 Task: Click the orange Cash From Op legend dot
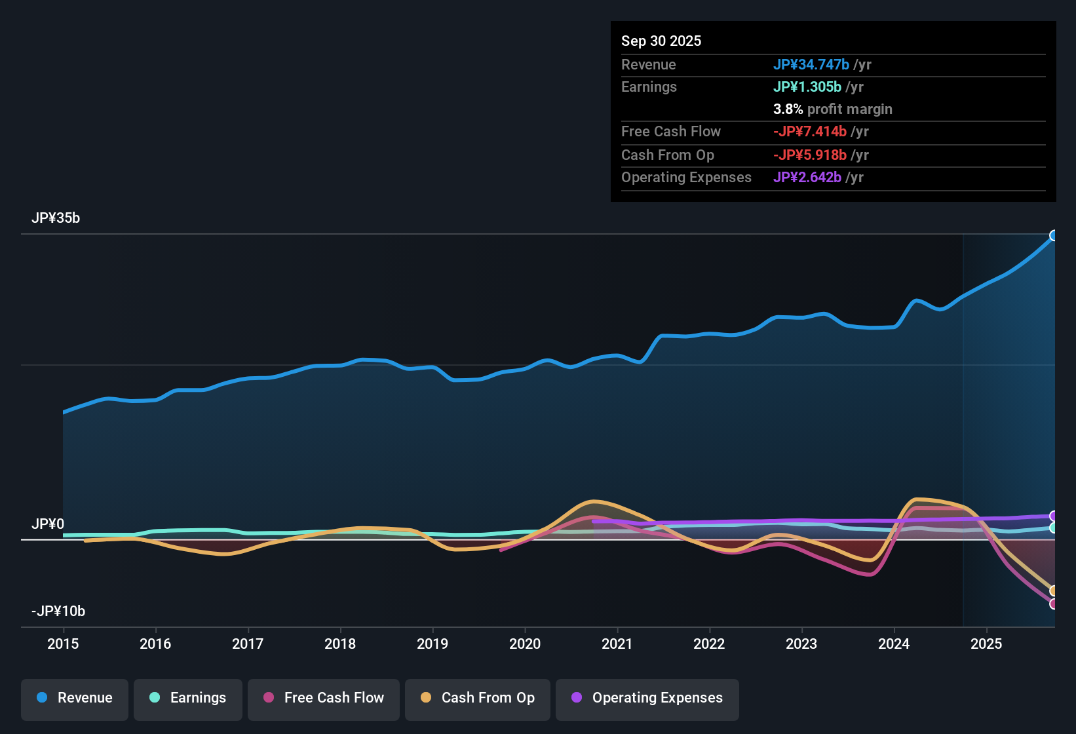tap(426, 698)
